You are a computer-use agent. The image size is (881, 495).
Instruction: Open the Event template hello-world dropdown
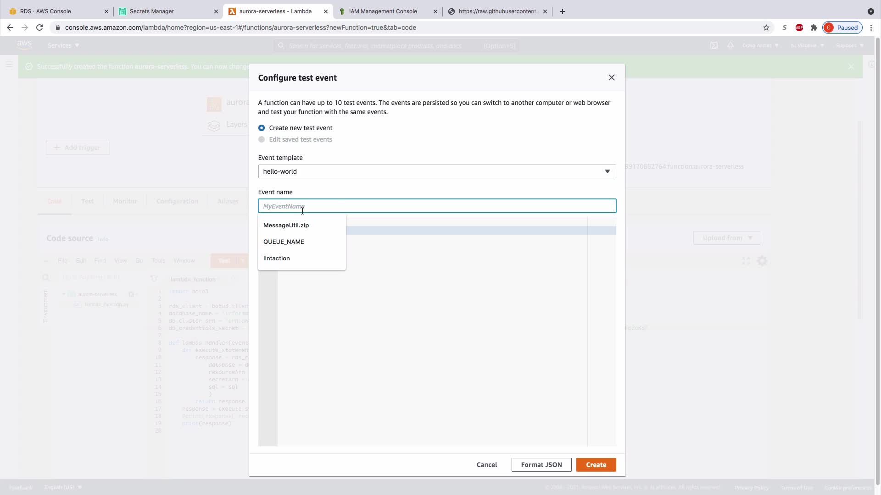[436, 171]
